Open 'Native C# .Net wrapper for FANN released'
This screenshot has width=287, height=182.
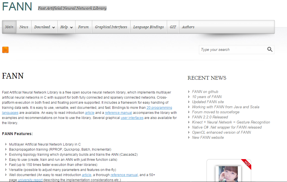pos(227,127)
